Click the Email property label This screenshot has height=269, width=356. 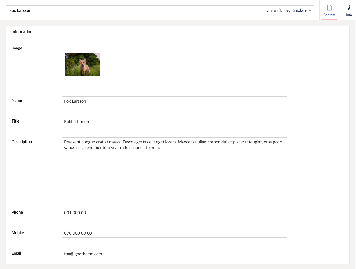click(16, 253)
